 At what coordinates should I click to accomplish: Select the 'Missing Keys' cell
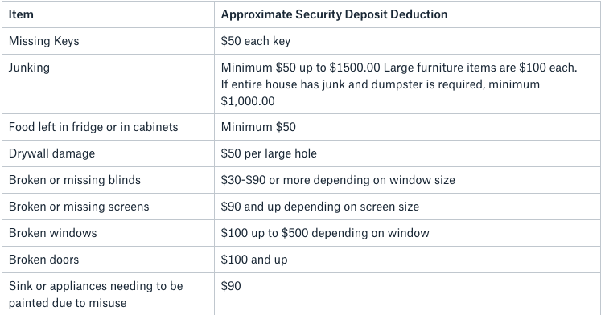43,41
